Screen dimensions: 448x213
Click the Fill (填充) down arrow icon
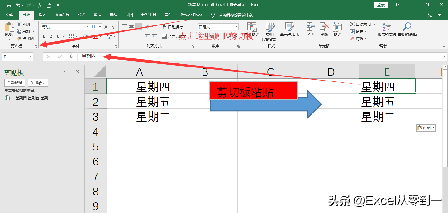pos(352,31)
